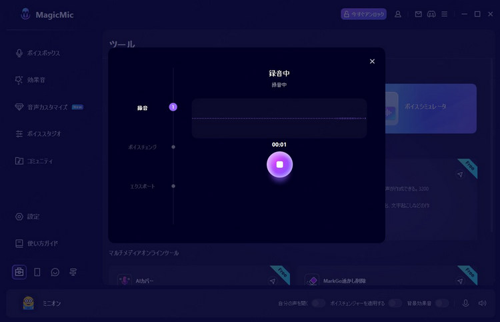Open the MarkGo透かし削除 tool card
Image resolution: width=500 pixels, height=322 pixels.
387,276
